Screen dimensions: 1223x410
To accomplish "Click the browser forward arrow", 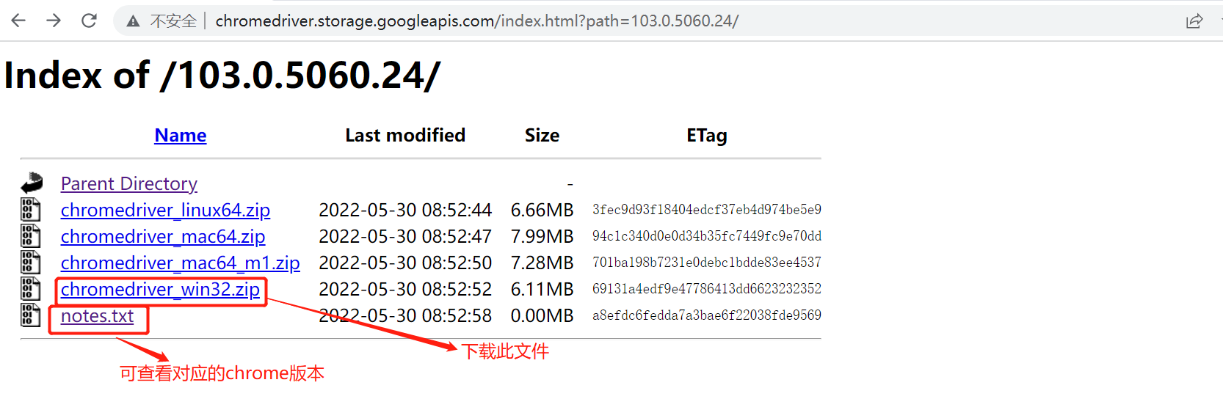I will (x=54, y=21).
